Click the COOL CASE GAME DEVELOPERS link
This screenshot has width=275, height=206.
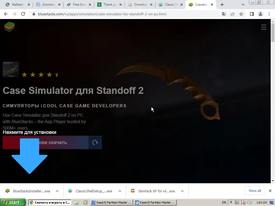pos(85,106)
